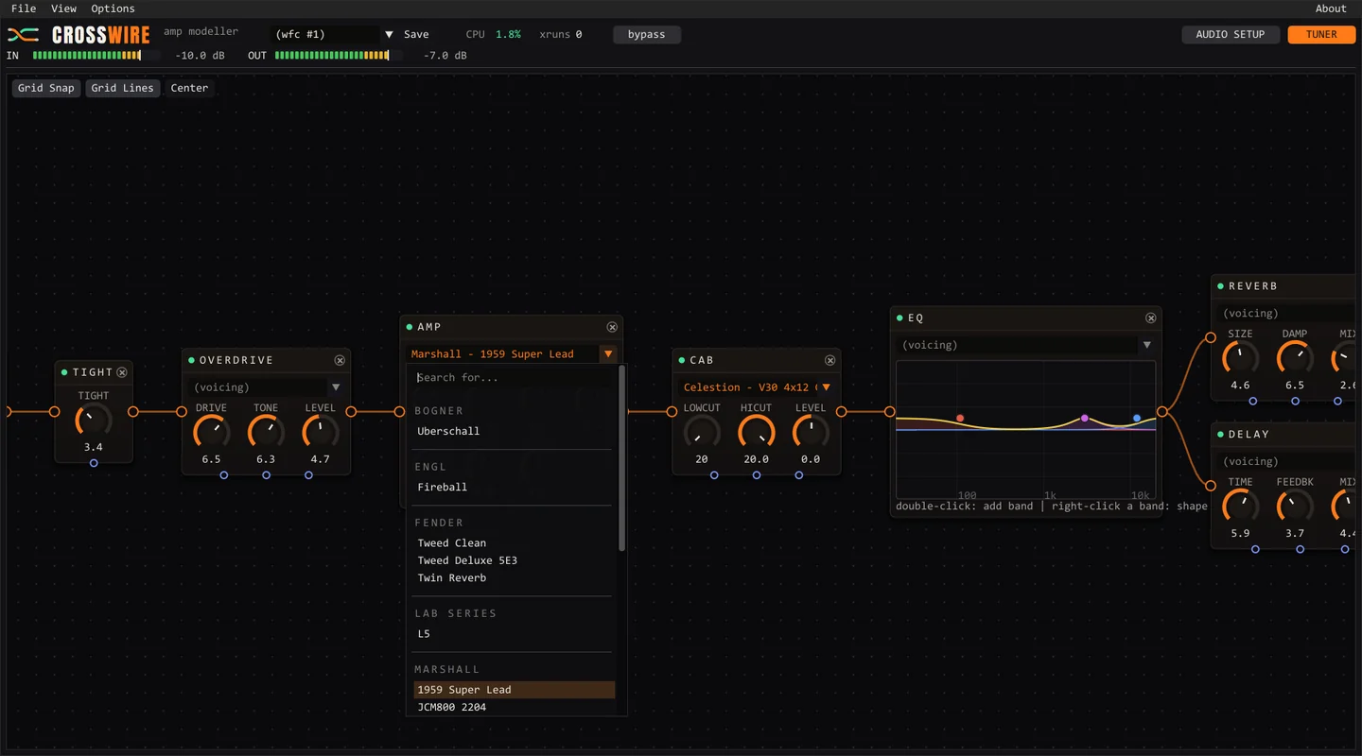Open the TUNER
This screenshot has height=756, width=1362.
tap(1321, 34)
